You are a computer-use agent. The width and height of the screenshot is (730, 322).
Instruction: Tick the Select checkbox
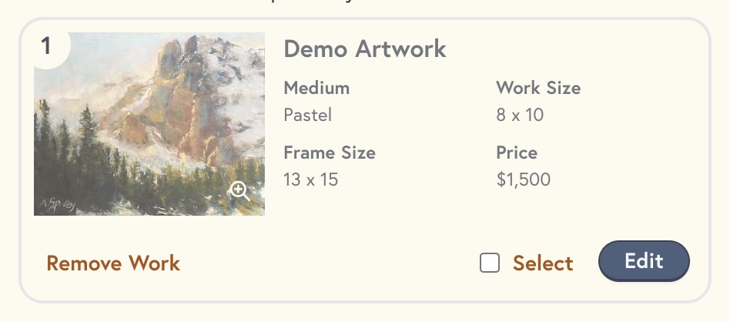[x=490, y=263]
